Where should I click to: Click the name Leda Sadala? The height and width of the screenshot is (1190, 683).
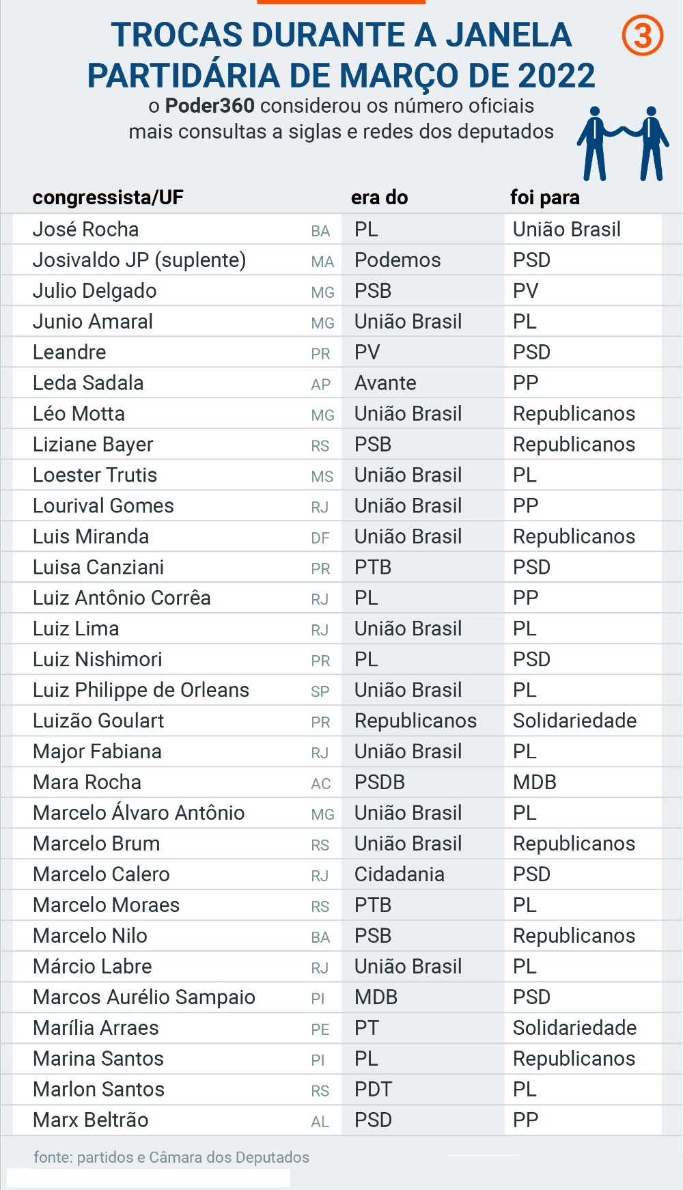[x=88, y=383]
